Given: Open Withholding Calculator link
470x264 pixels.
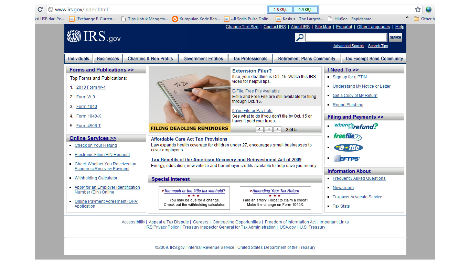Looking at the screenshot, I should coord(96,178).
